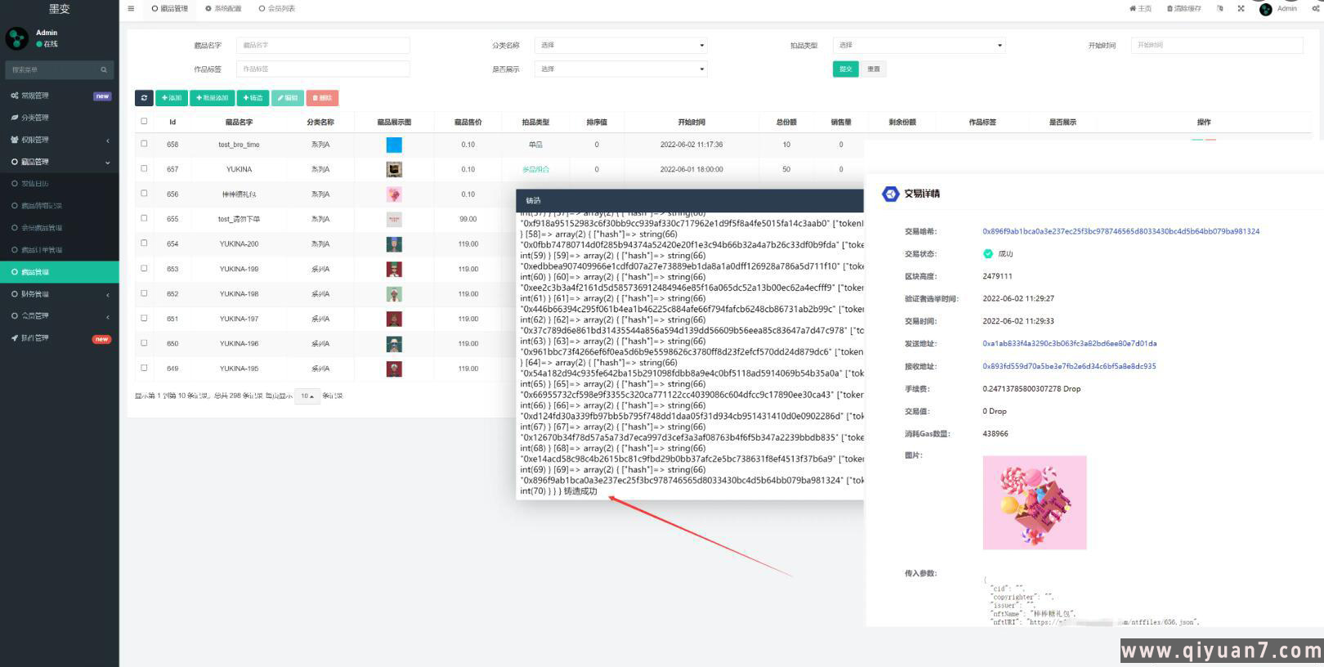Click the Admin avatar in top header

click(x=1266, y=9)
